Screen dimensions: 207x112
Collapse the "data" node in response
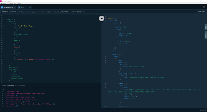pos(106,18)
